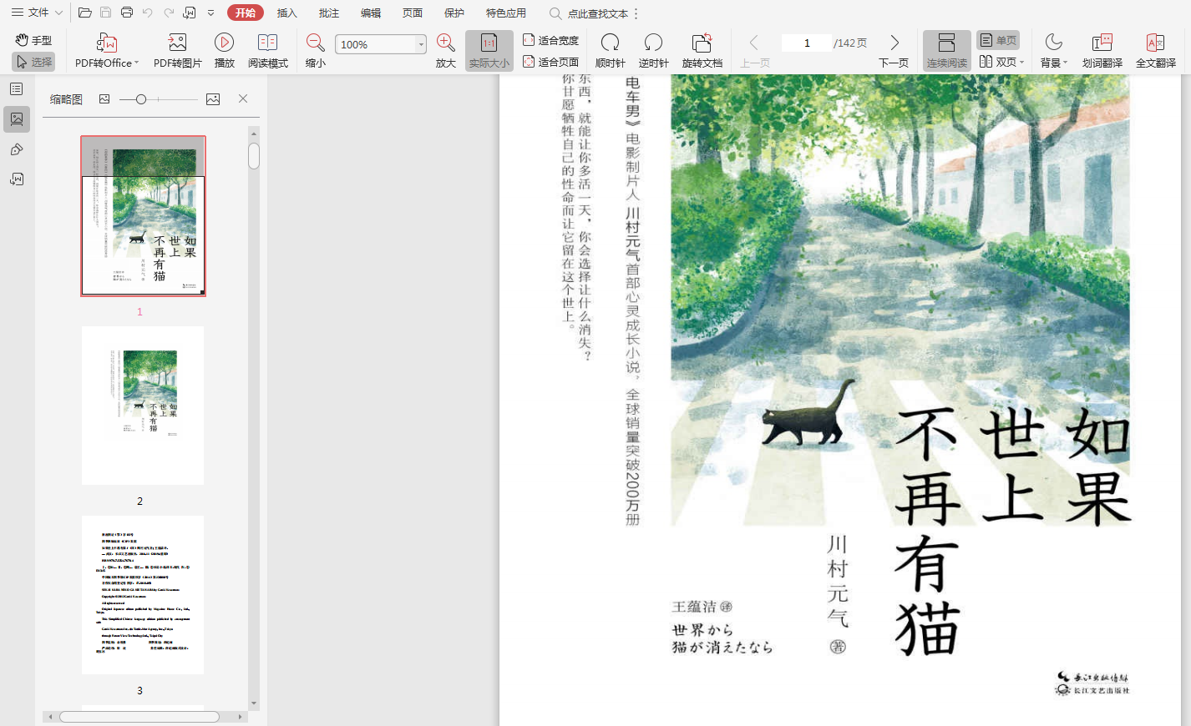The image size is (1191, 726).
Task: Undo the last action
Action: [148, 13]
